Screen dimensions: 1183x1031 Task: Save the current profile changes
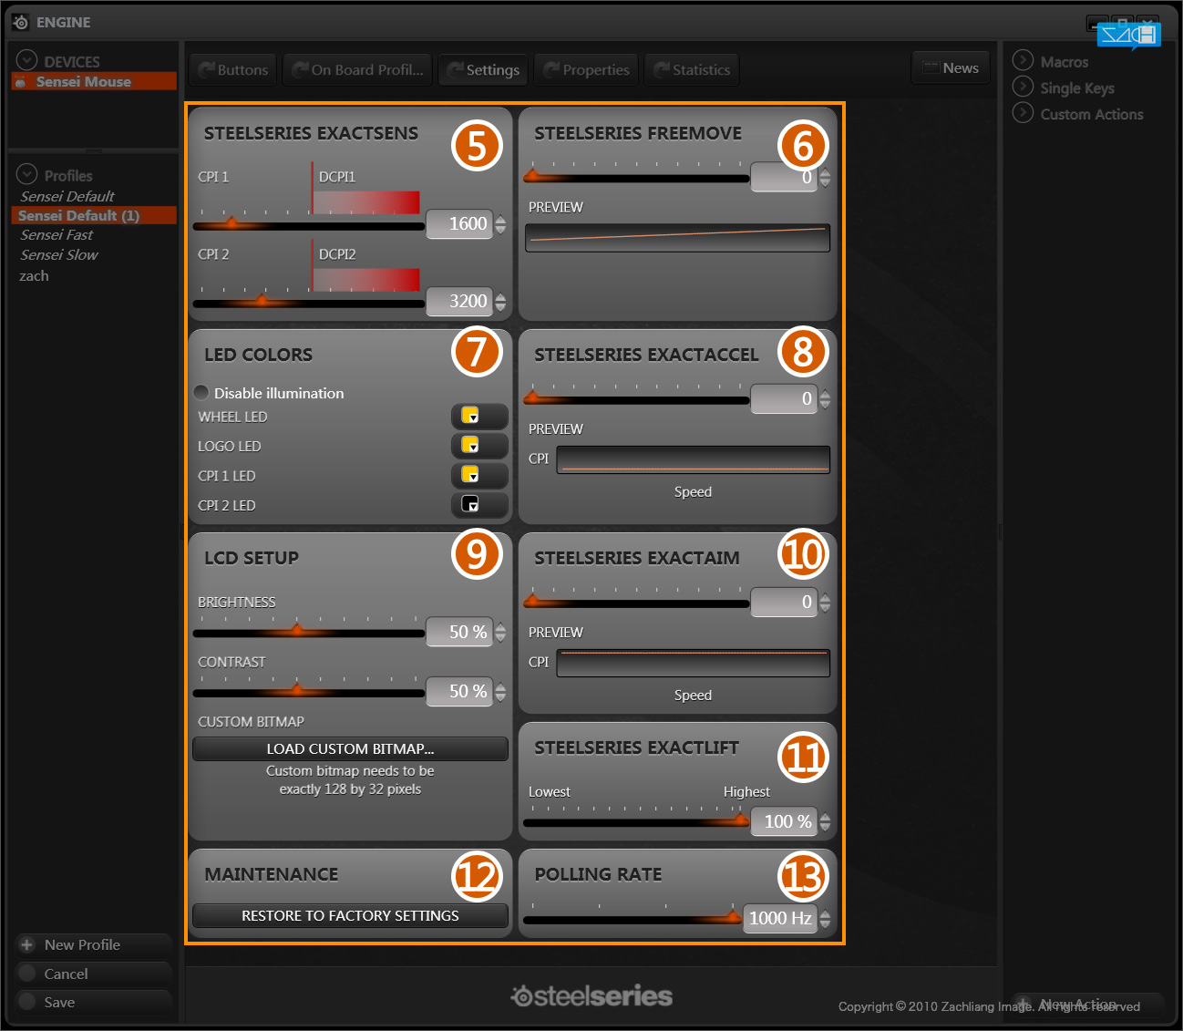pyautogui.click(x=94, y=1002)
